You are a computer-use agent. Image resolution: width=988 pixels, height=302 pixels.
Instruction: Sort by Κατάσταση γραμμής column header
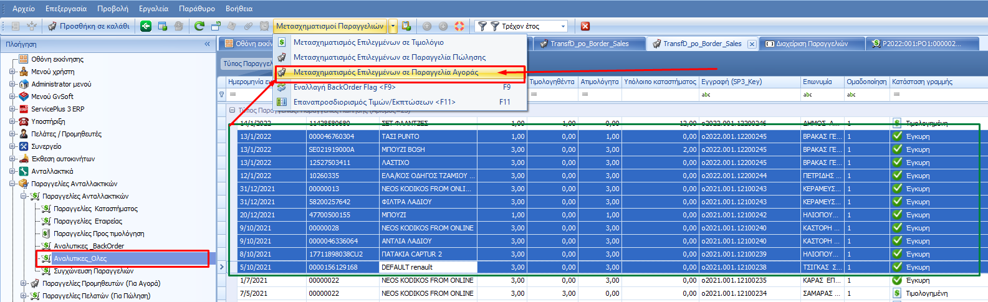[938, 82]
